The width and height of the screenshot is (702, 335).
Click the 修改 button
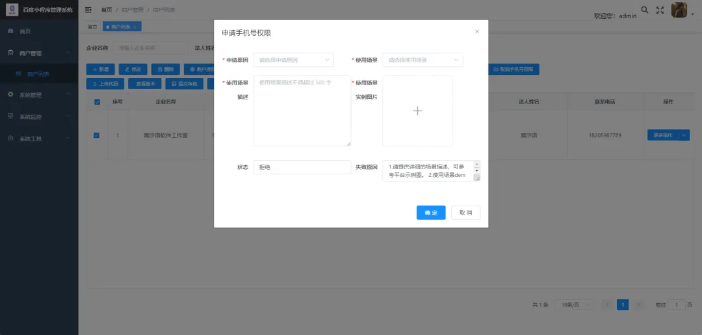click(133, 69)
